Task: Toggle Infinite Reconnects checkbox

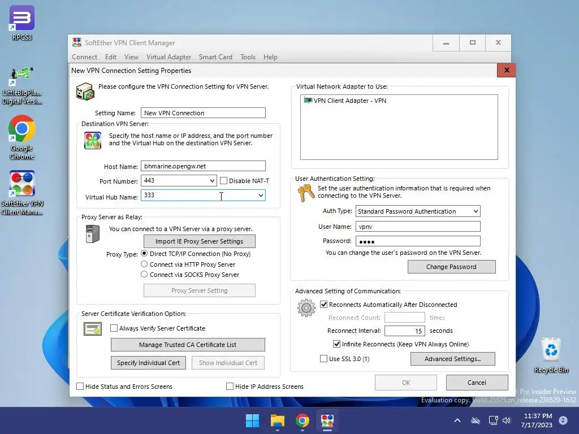Action: [336, 344]
